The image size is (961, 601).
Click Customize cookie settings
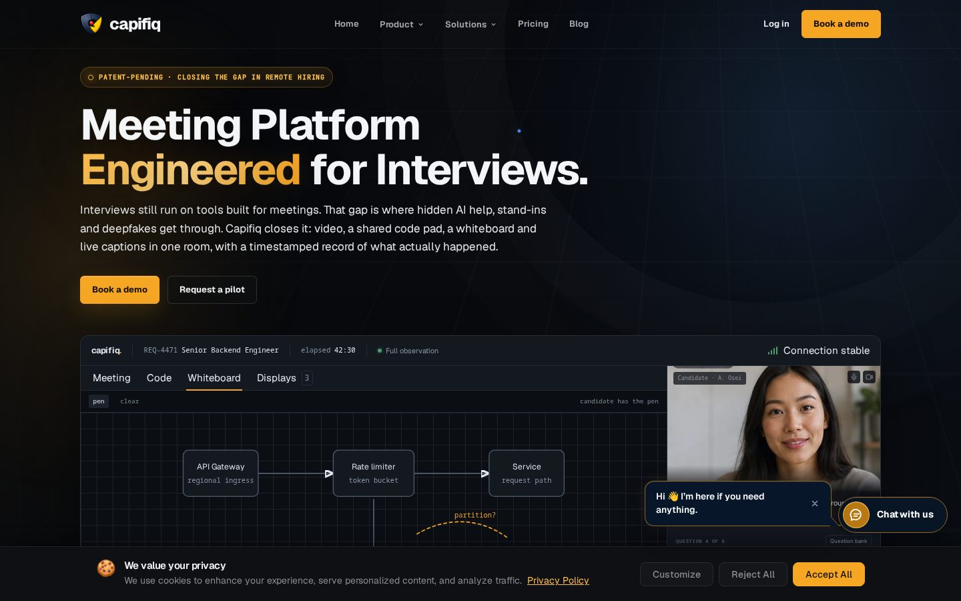(676, 574)
